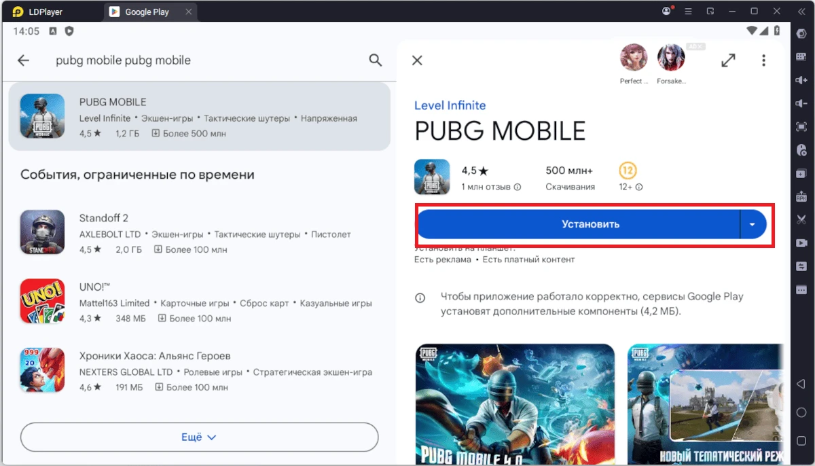Open the Level Infinite developer link
815x466 pixels.
(x=450, y=105)
